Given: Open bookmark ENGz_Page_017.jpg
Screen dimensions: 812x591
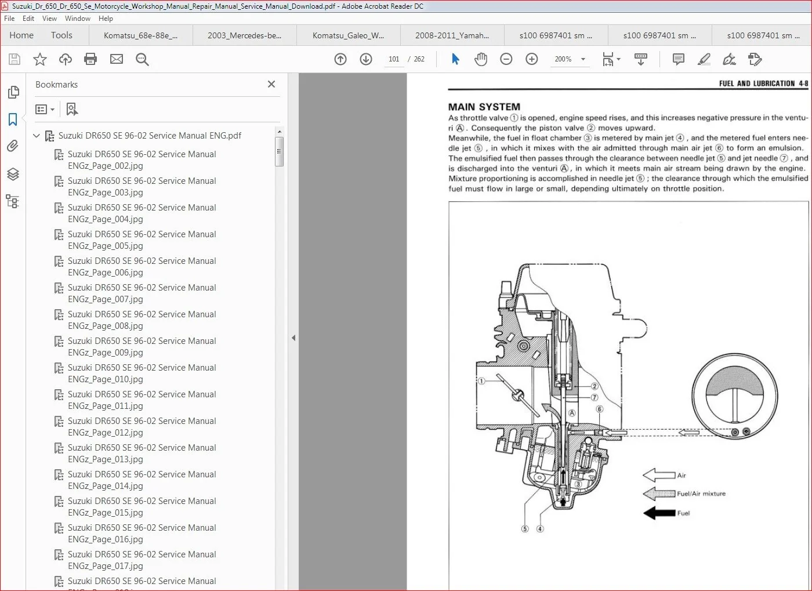Looking at the screenshot, I should [x=142, y=560].
